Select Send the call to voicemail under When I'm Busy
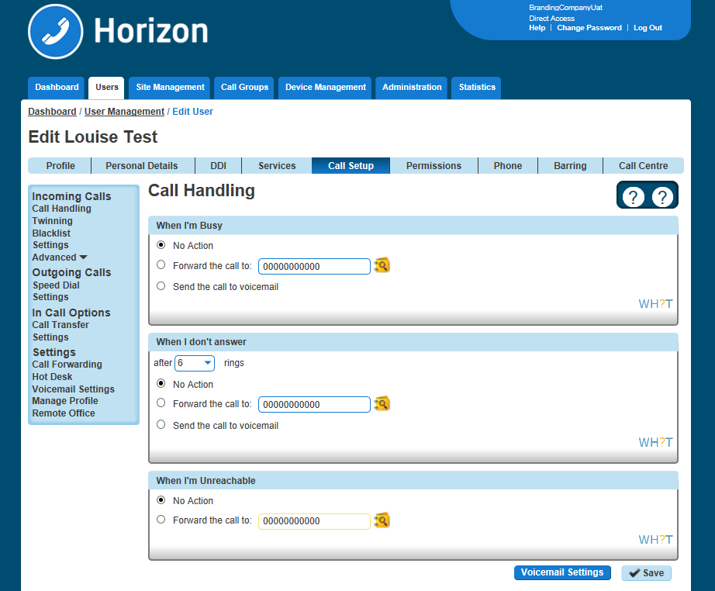 [161, 286]
